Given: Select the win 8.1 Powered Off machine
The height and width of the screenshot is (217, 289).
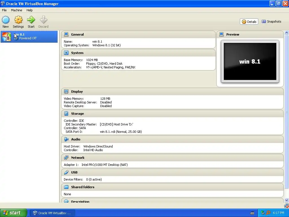Looking at the screenshot, I should click(x=29, y=36).
